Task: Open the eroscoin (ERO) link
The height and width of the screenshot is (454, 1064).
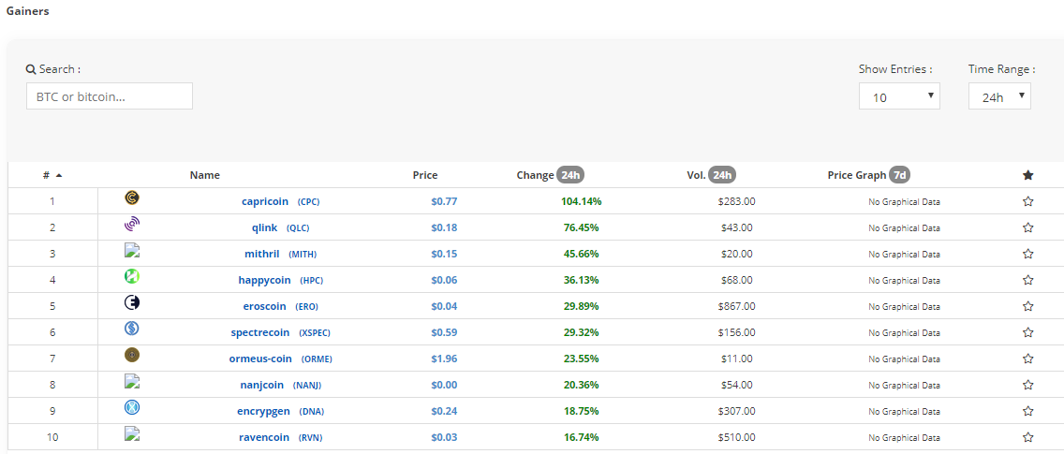Action: click(280, 307)
